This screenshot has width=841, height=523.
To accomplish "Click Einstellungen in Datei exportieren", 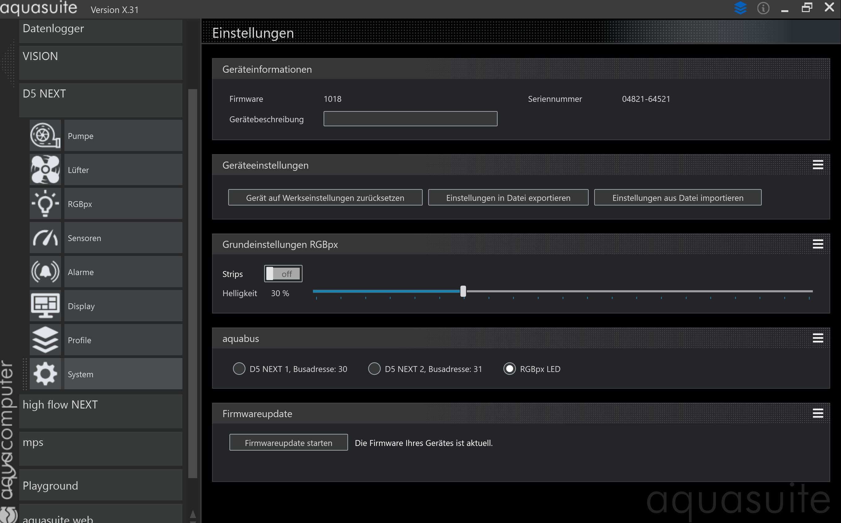I will tap(508, 197).
